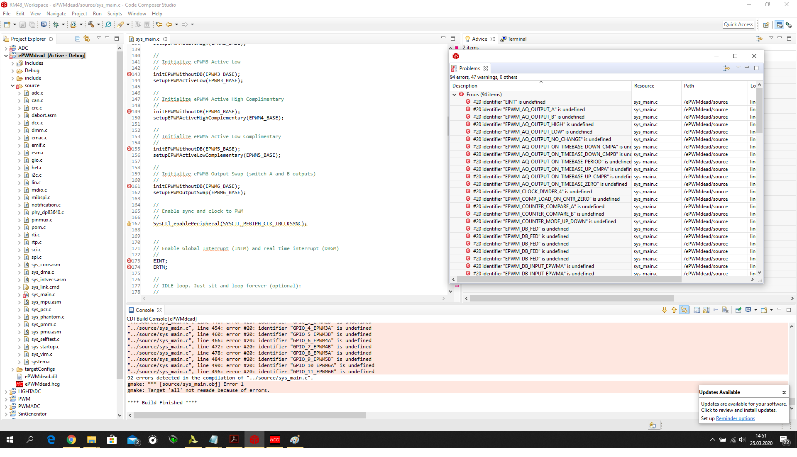The image size is (797, 457).
Task: Toggle Scroll Lock in the Console toolbar
Action: 706,310
